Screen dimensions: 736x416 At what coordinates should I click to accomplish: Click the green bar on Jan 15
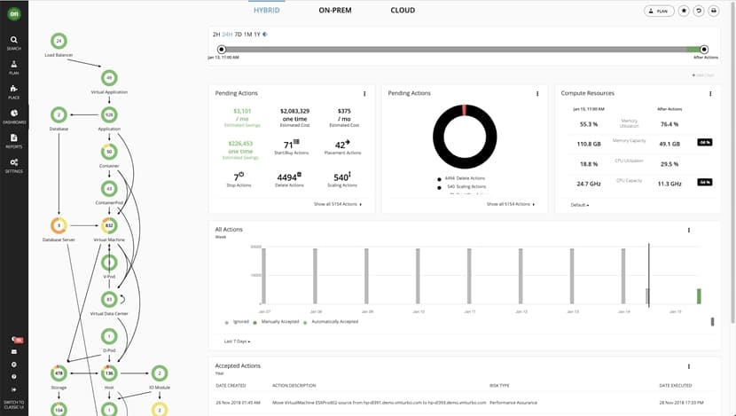[699, 296]
